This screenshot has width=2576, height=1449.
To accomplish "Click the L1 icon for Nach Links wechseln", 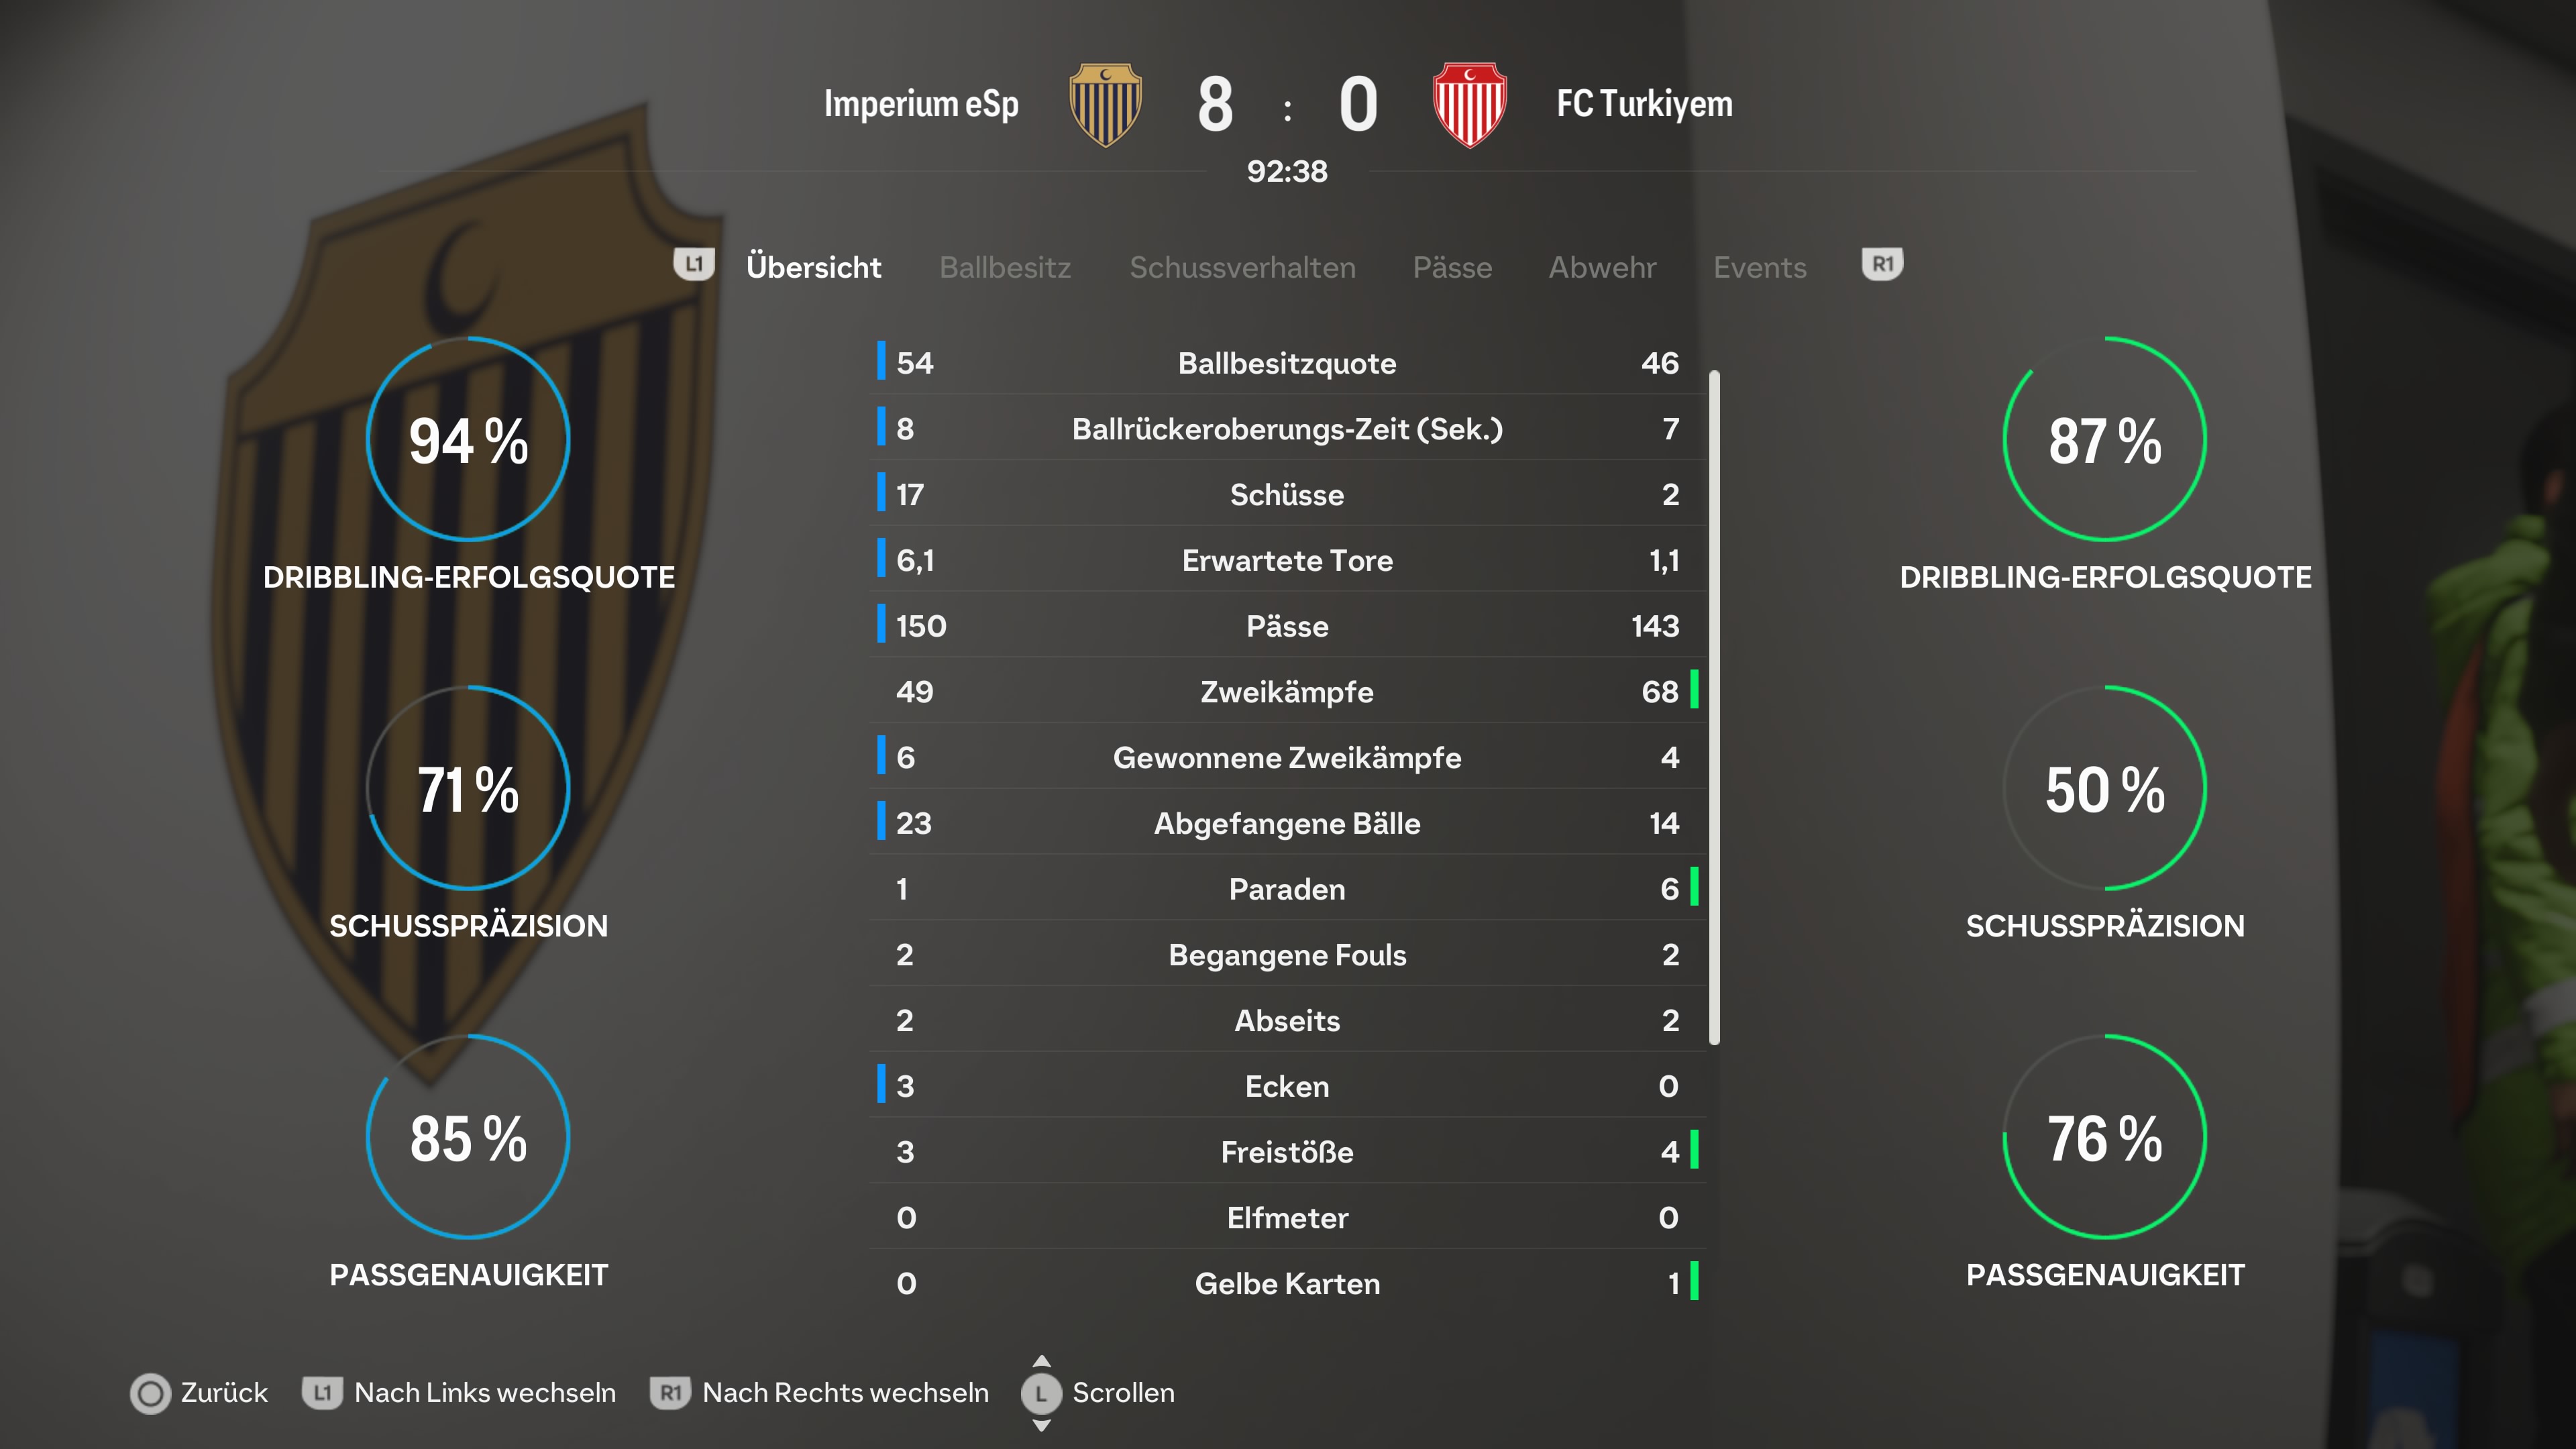I will pyautogui.click(x=322, y=1392).
